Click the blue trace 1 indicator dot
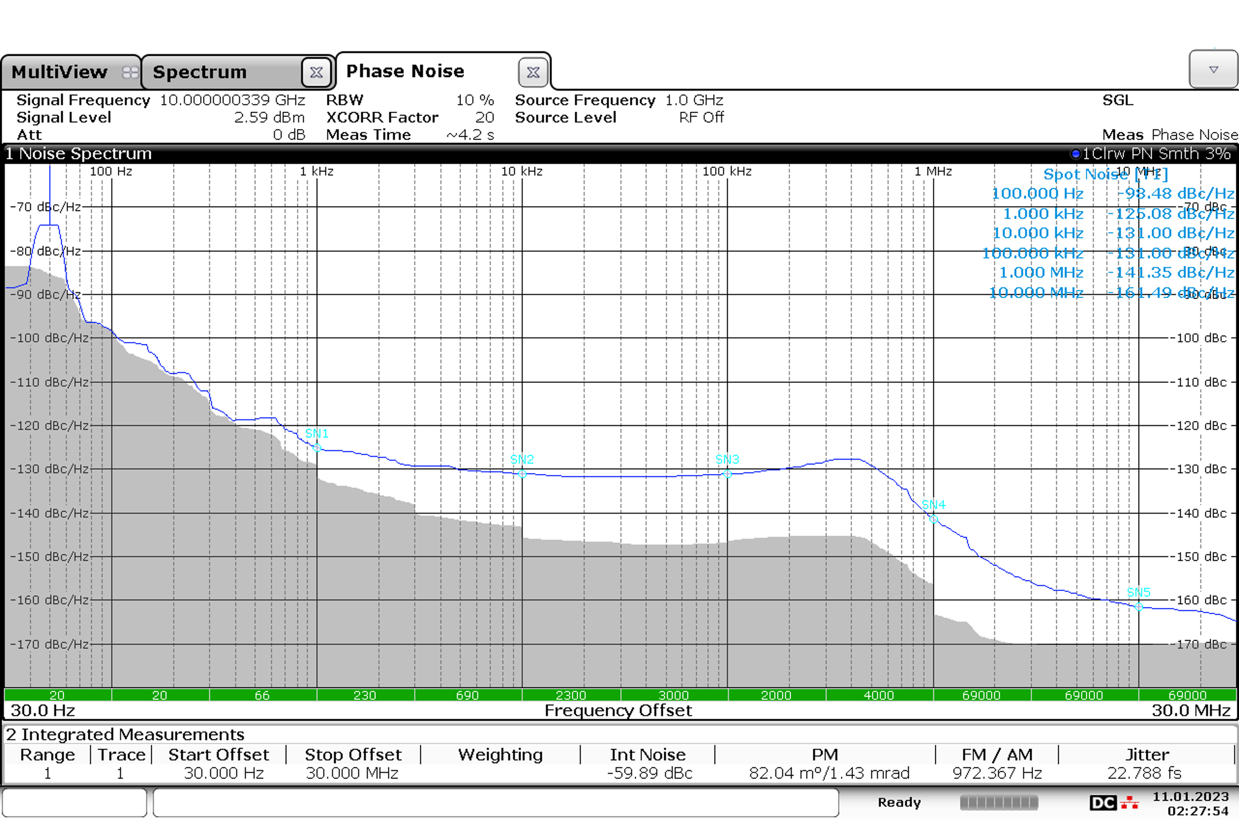The image size is (1239, 824). (x=1075, y=154)
